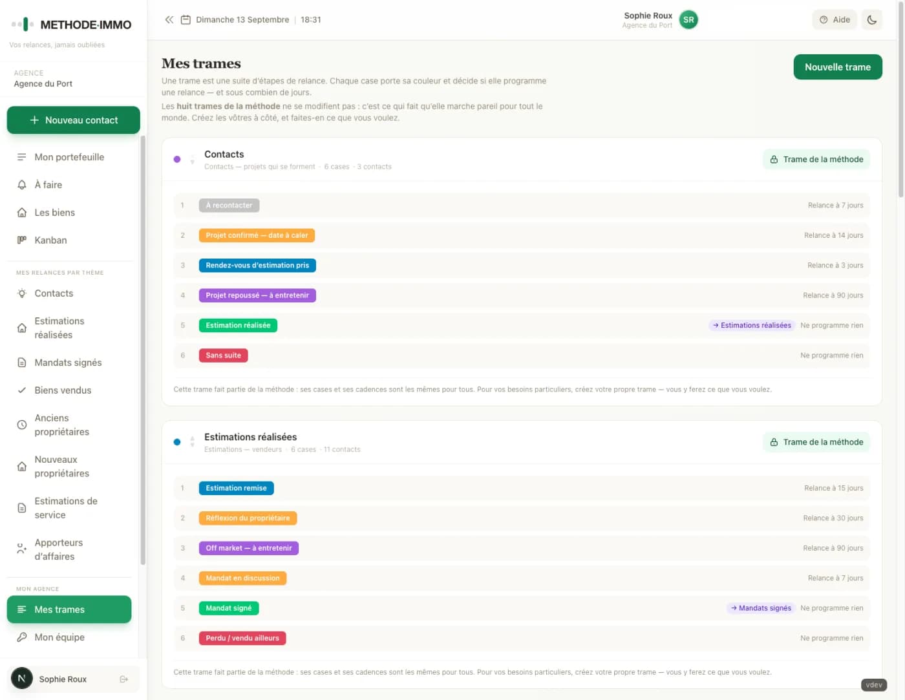The width and height of the screenshot is (905, 700).
Task: Click the key icon for Mon équipe
Action: (22, 637)
